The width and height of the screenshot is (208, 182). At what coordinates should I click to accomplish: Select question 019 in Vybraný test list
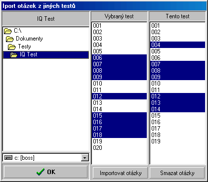click(x=119, y=141)
